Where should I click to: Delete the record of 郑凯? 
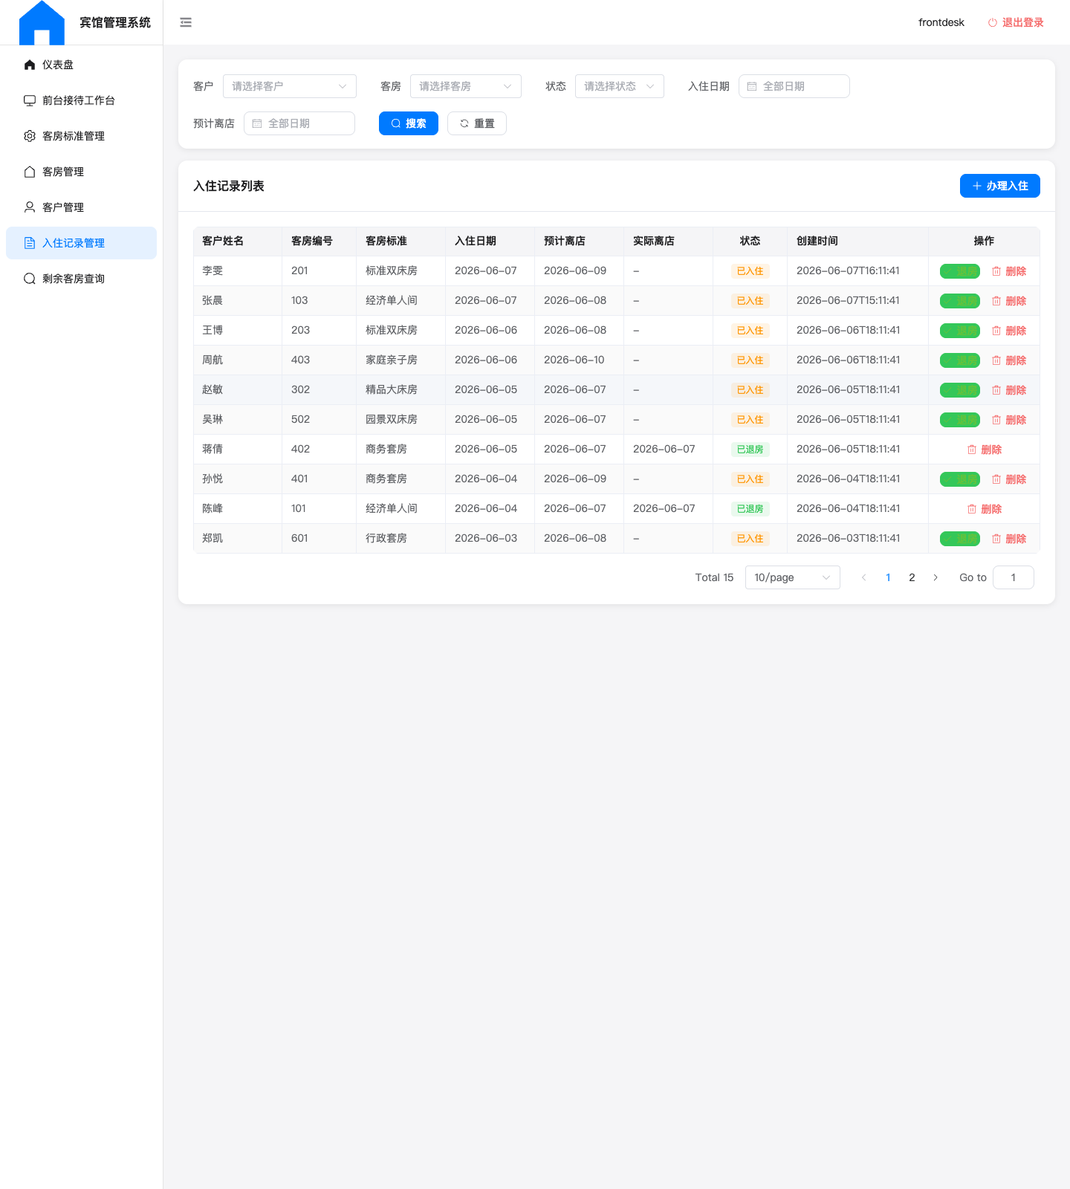pyautogui.click(x=1009, y=539)
